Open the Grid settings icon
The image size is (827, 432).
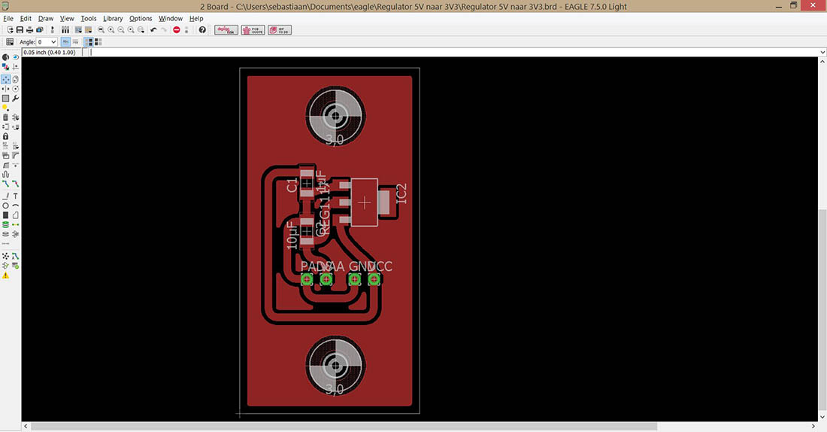point(10,41)
